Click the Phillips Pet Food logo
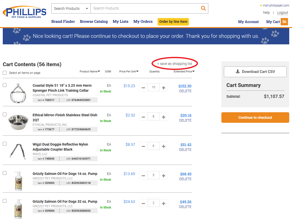The image size is (292, 219). (25, 12)
